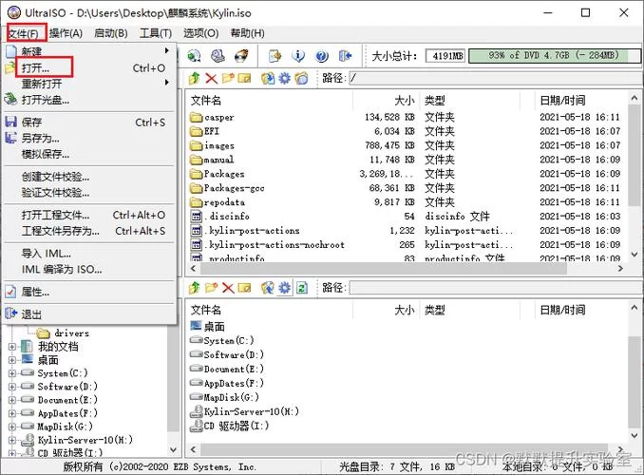Expand the 桌面 tree node
Image resolution: width=644 pixels, height=475 pixels.
tap(12, 360)
